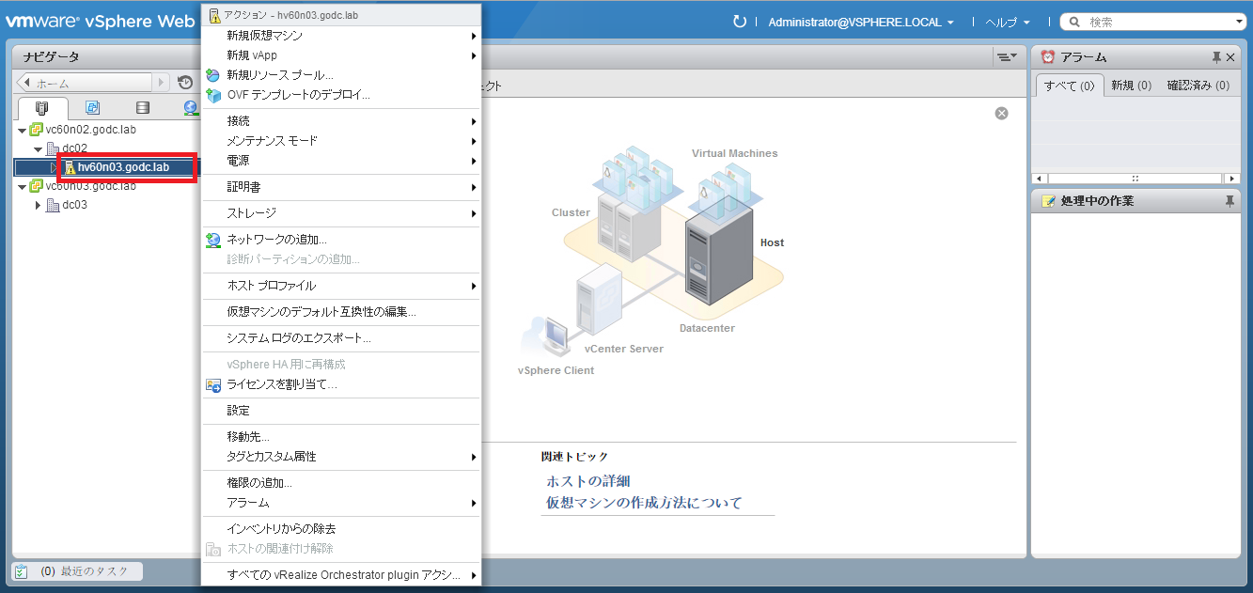Choose インベントリからの除去 entry
1253x593 pixels.
341,529
